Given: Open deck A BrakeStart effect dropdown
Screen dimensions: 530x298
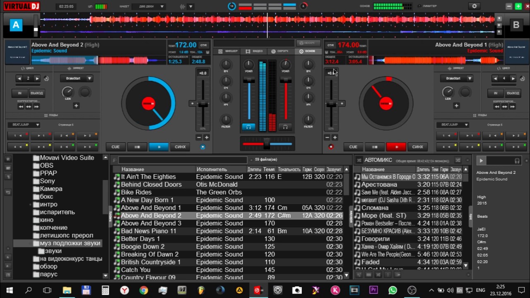Looking at the screenshot, I should point(77,78).
